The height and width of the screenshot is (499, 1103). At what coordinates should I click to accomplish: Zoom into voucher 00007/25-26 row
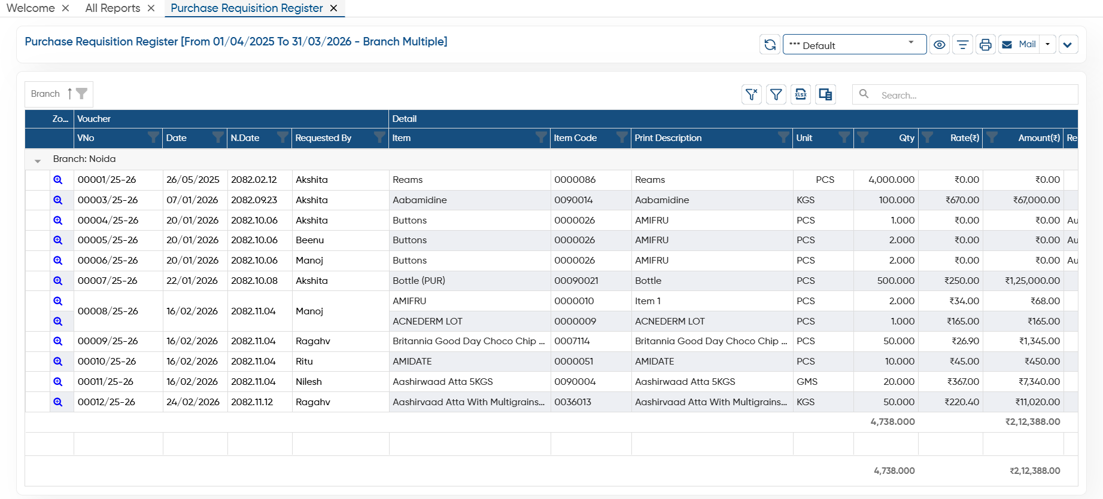click(x=58, y=281)
